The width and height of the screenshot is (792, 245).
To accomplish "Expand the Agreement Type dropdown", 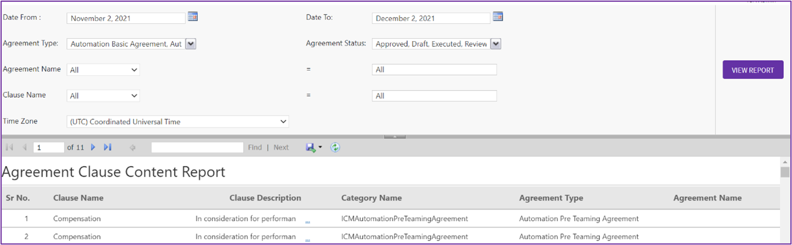I will pyautogui.click(x=191, y=43).
